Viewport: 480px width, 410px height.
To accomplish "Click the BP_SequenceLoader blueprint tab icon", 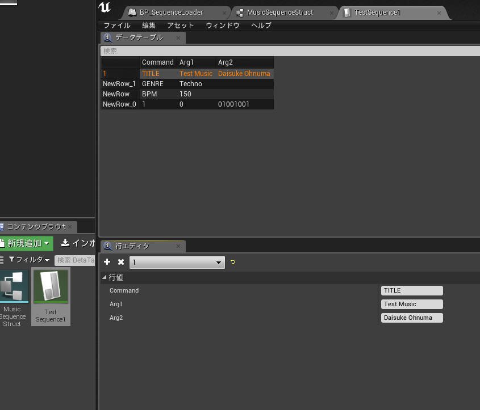I will click(132, 12).
